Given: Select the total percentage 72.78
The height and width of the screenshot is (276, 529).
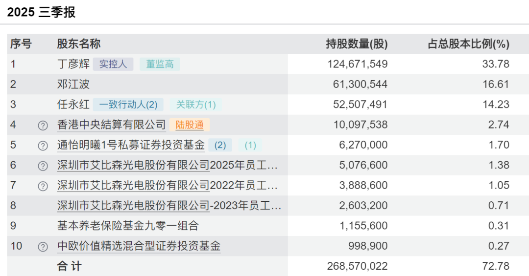Looking at the screenshot, I should click(x=496, y=266).
